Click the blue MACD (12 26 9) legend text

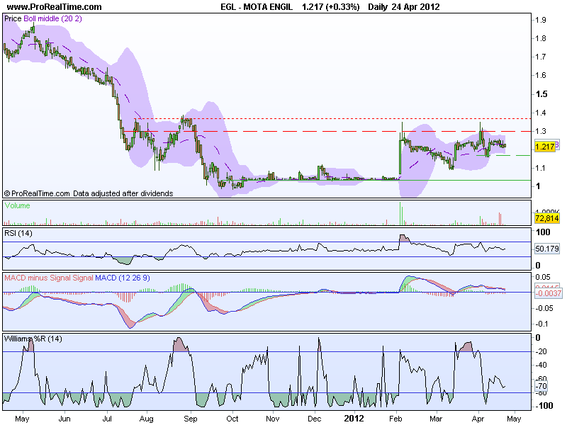click(122, 278)
